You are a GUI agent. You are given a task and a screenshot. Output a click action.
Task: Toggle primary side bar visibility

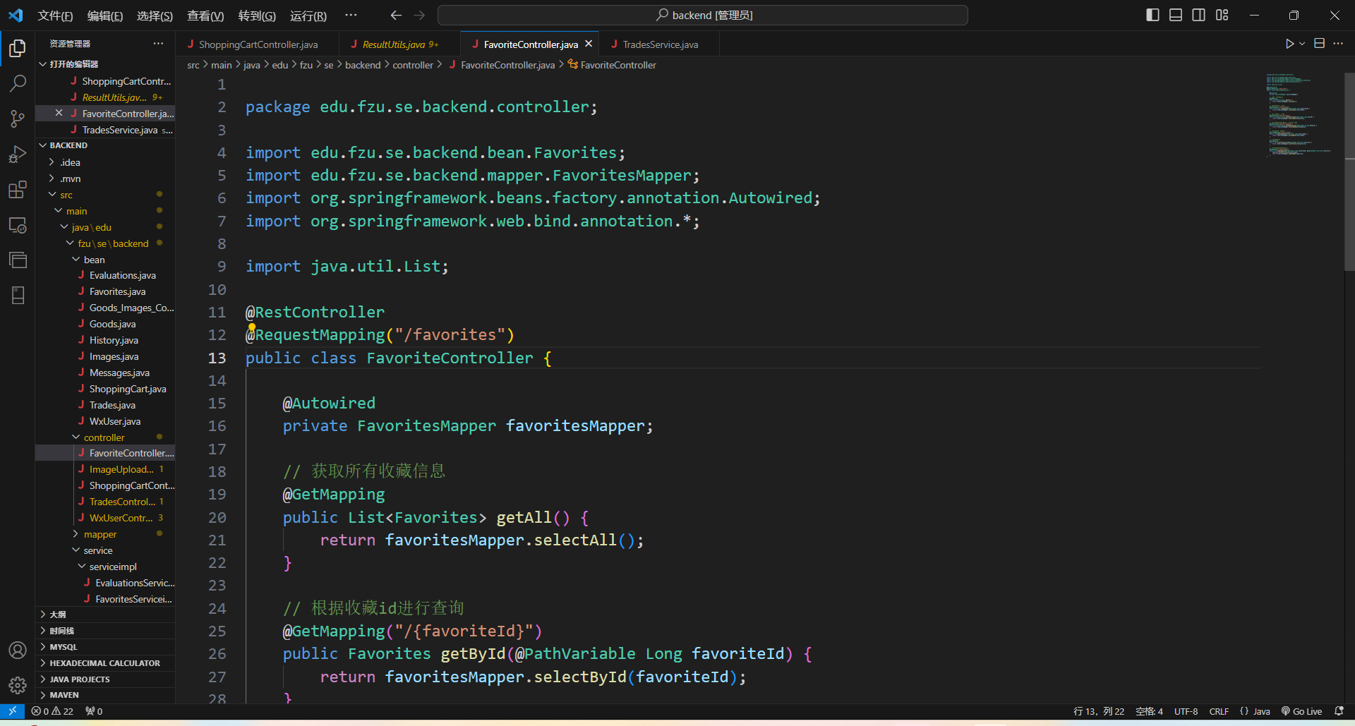[1152, 15]
